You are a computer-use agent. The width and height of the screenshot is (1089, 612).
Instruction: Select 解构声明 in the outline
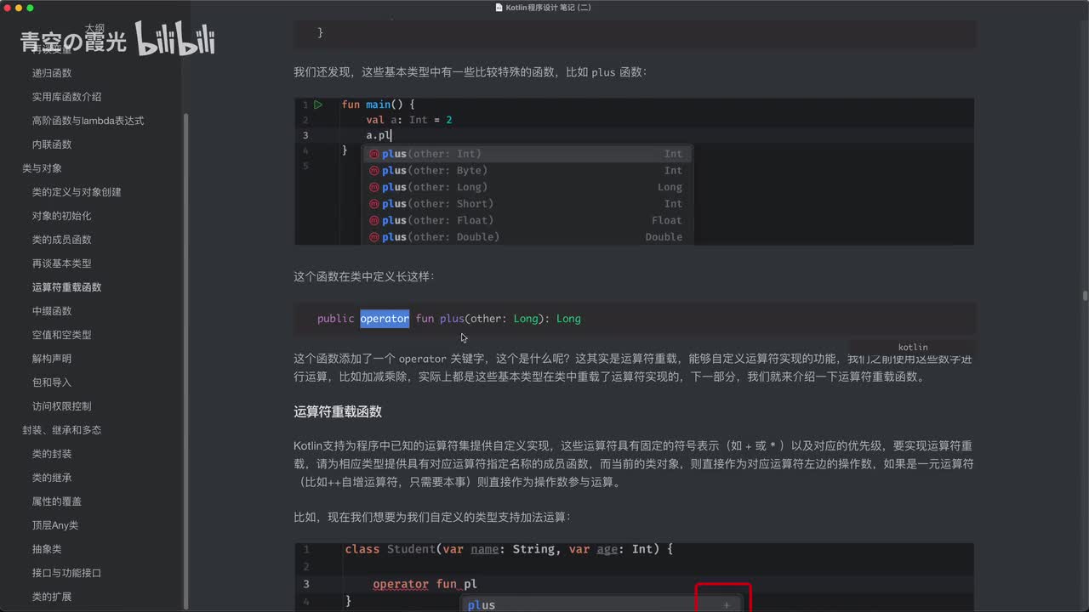click(52, 359)
